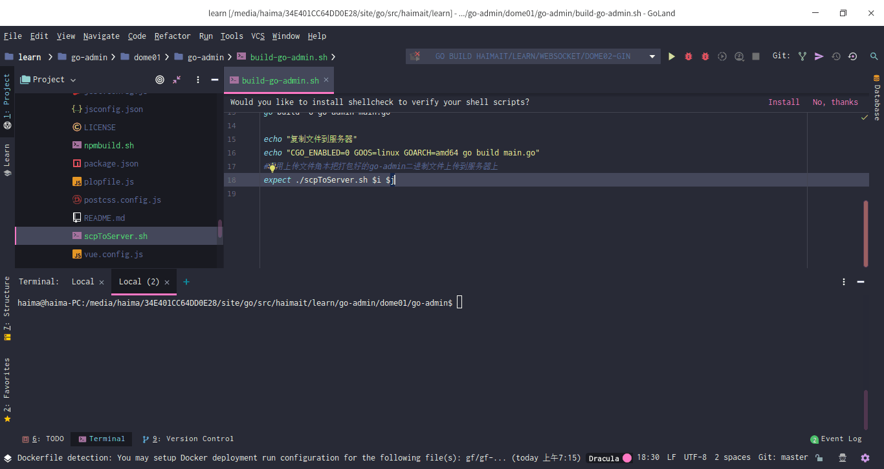Toggle the Favorites tool window button
This screenshot has height=469, width=884.
pos(7,390)
